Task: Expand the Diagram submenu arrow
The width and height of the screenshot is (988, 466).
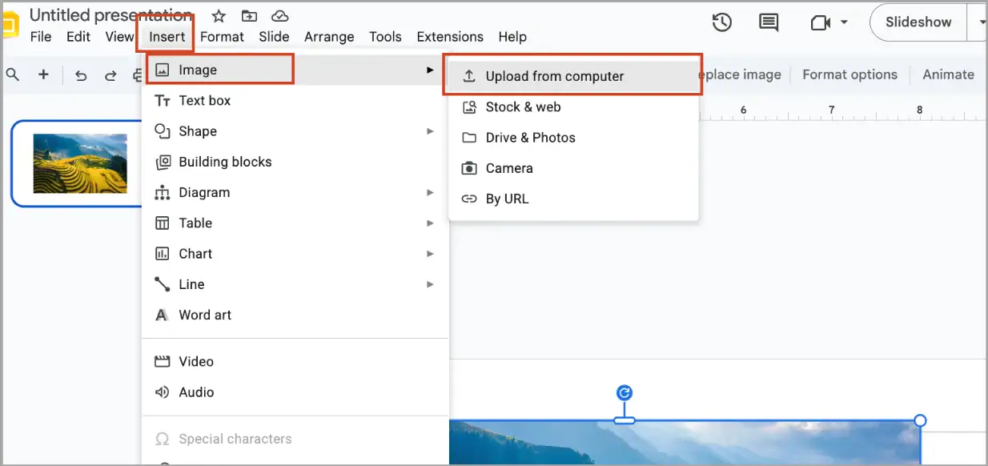Action: point(431,192)
